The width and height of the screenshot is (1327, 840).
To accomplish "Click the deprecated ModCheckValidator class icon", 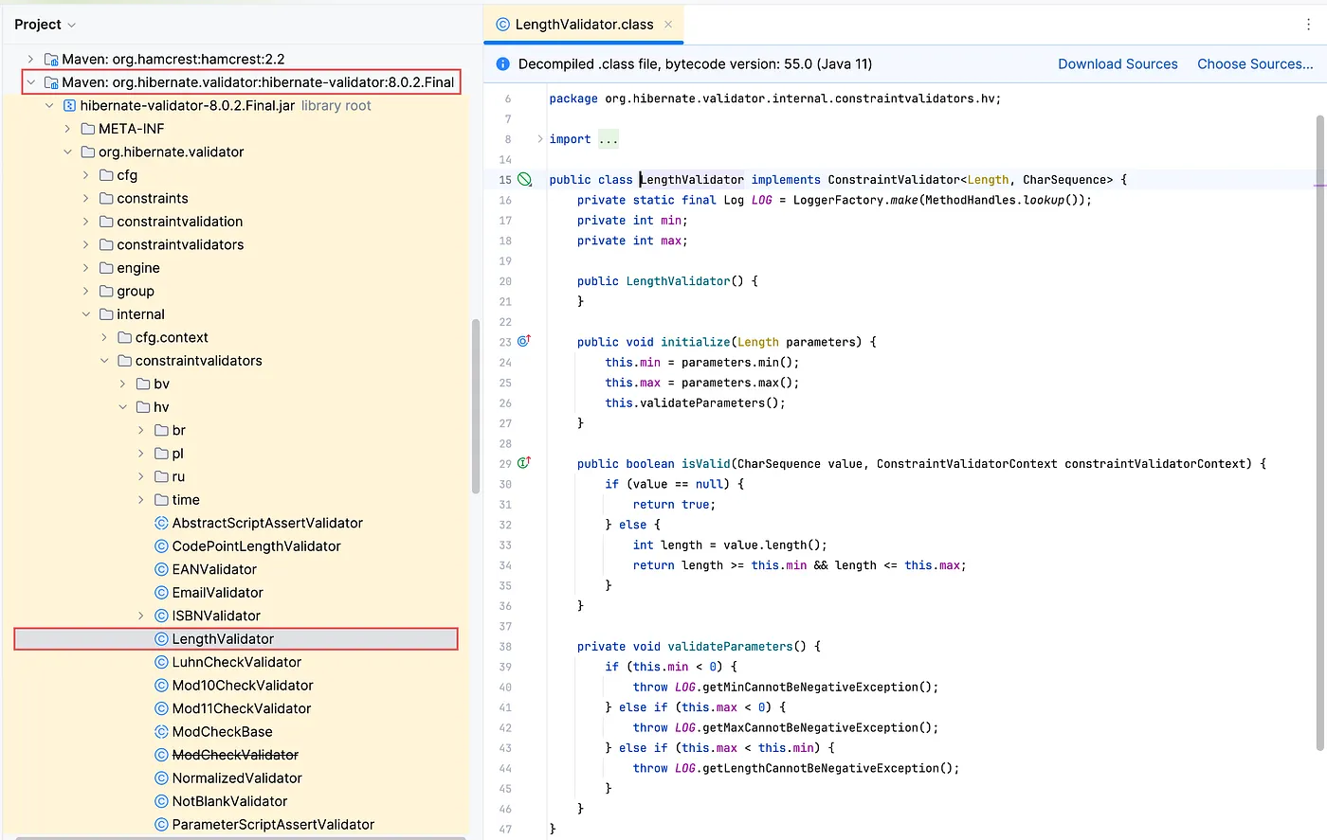I will pos(160,755).
